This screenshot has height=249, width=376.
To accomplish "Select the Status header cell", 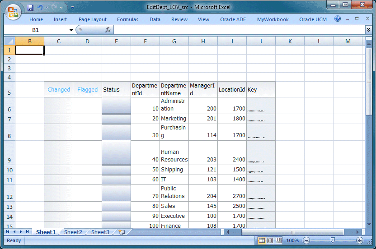I will click(x=116, y=90).
